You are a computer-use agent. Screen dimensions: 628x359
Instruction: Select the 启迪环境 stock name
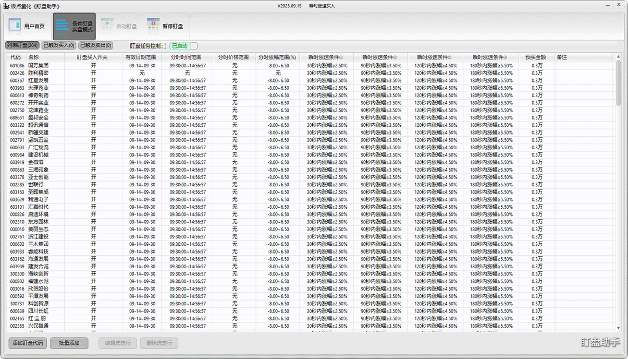(38, 214)
